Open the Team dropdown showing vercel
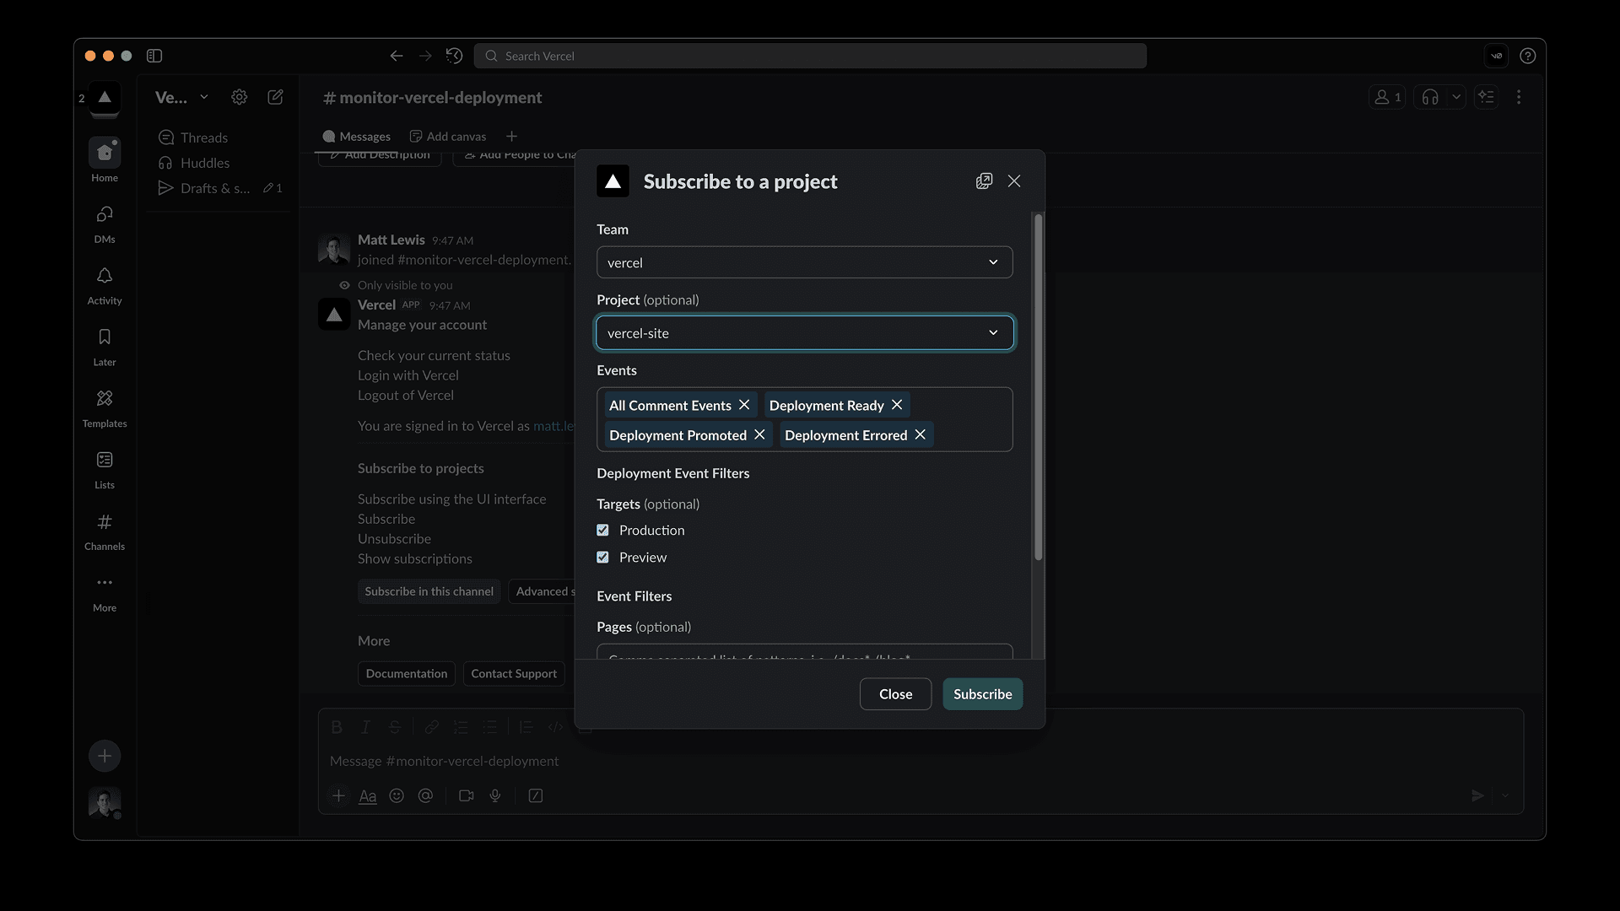Viewport: 1620px width, 911px height. (x=804, y=262)
